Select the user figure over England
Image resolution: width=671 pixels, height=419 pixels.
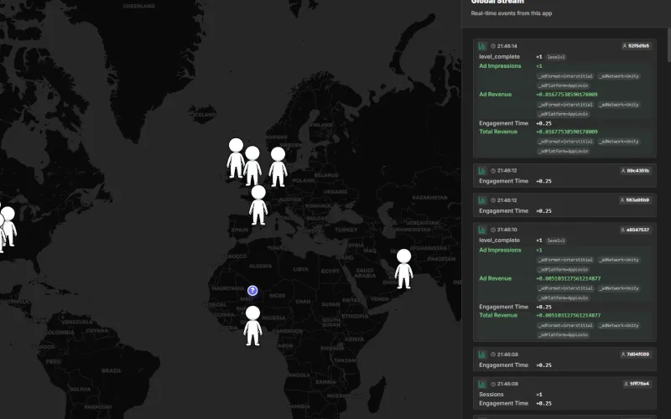[x=252, y=165]
